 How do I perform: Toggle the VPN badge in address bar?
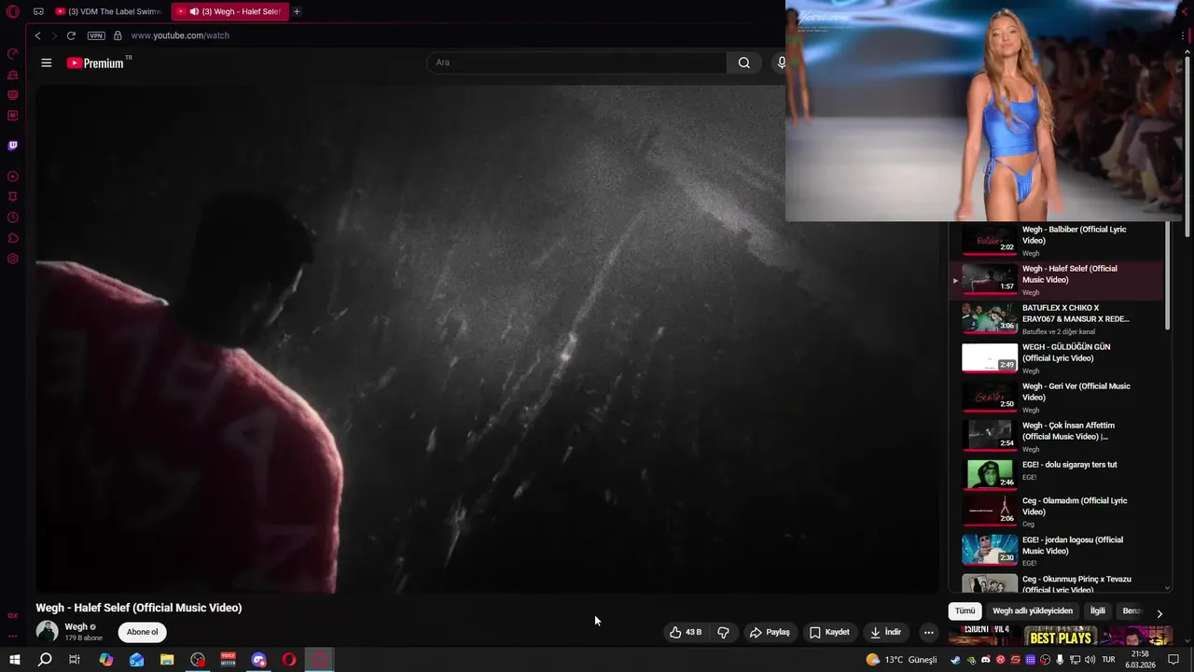pyautogui.click(x=96, y=35)
